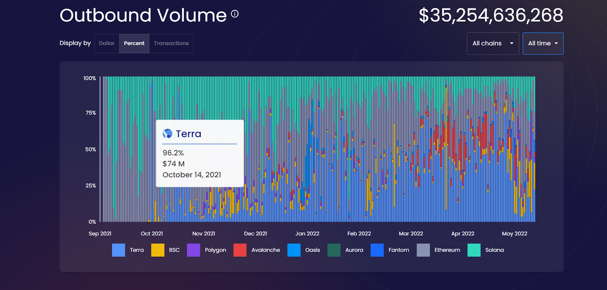Image resolution: width=607 pixels, height=290 pixels.
Task: Click the Aurora green legend swatch
Action: 334,250
